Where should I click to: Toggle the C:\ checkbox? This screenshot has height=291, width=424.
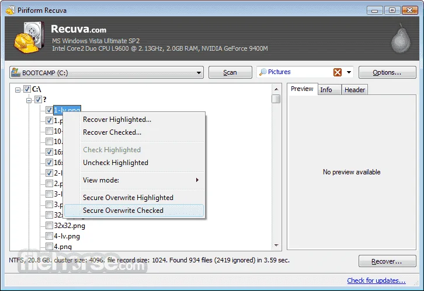pyautogui.click(x=27, y=89)
